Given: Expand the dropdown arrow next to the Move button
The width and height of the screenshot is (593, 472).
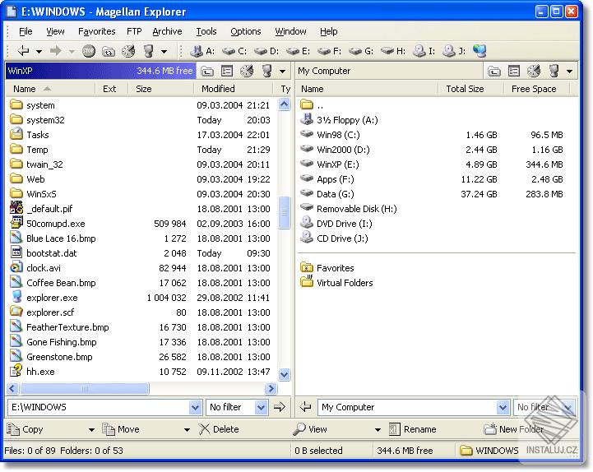Looking at the screenshot, I should 187,429.
